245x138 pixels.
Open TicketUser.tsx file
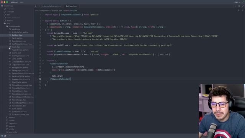pos(19,106)
